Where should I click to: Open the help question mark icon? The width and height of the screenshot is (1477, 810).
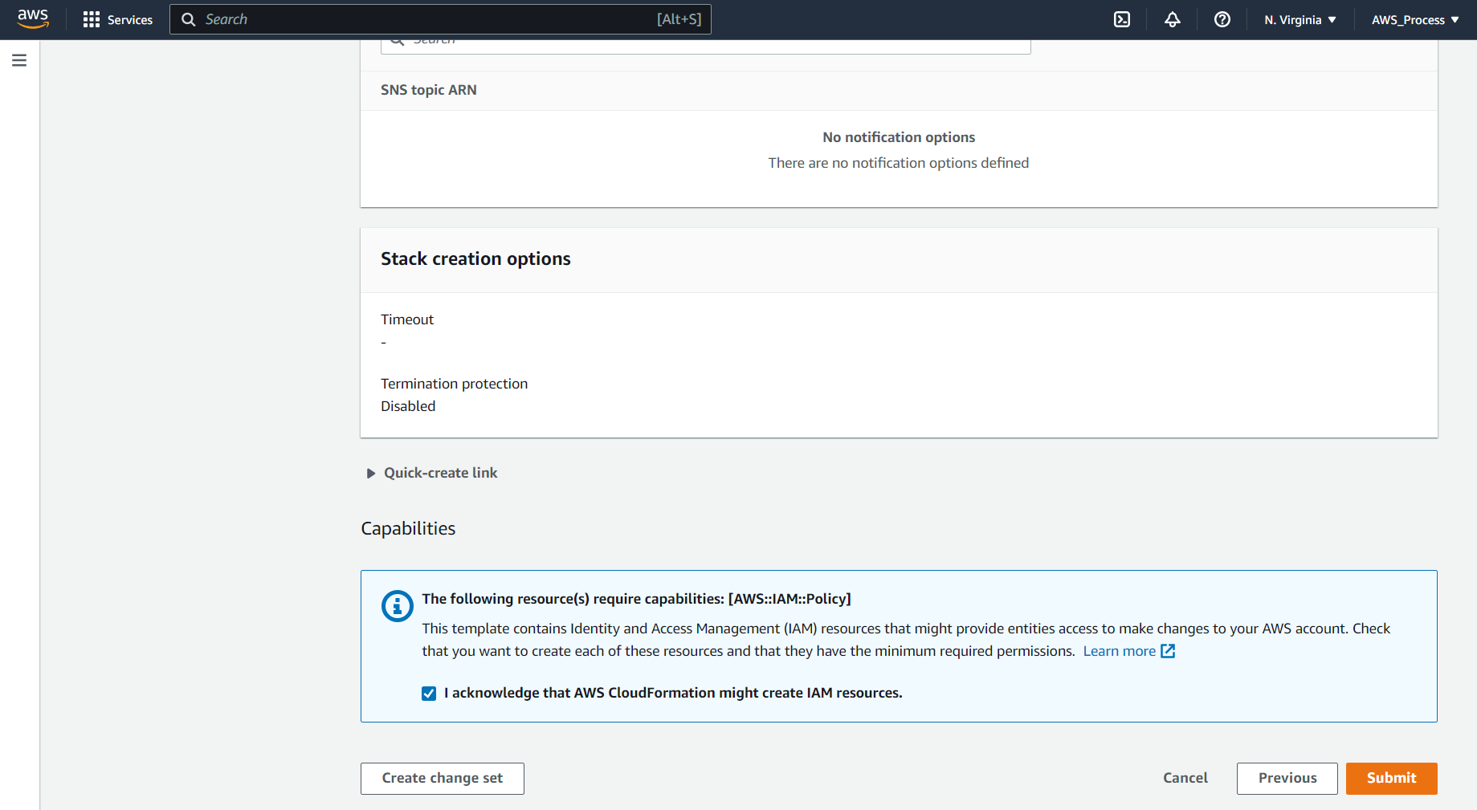point(1222,19)
